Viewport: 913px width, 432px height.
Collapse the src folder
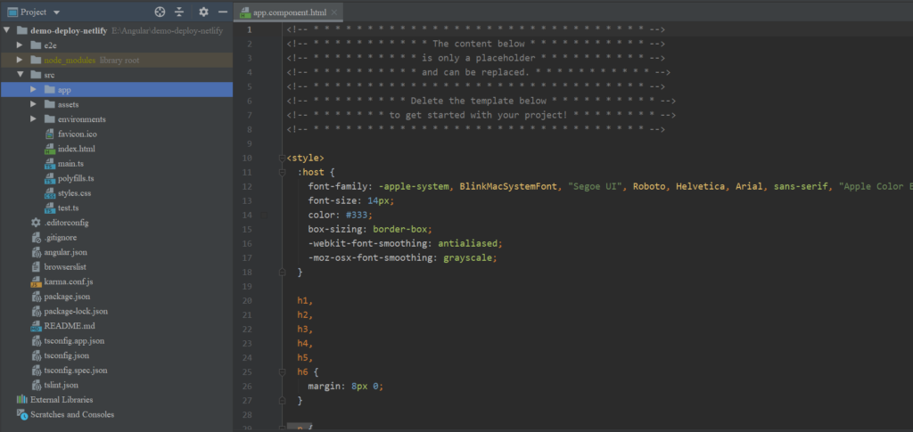pos(20,75)
